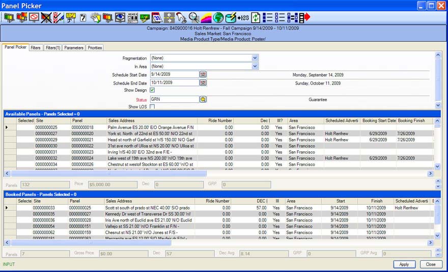
Task: Click the Booking Start Date column header
Action: [378, 121]
